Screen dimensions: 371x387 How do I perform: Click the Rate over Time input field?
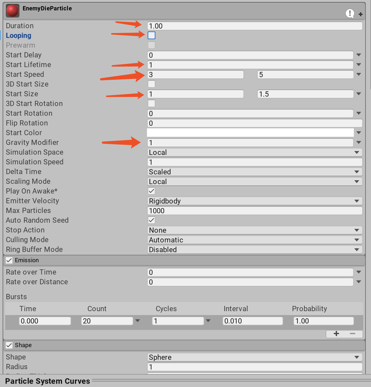coord(250,272)
